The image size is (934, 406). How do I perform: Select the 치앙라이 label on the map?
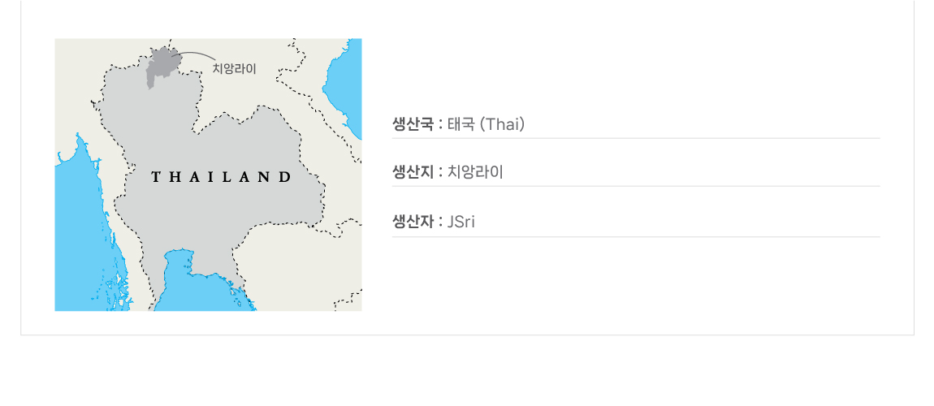(x=235, y=69)
